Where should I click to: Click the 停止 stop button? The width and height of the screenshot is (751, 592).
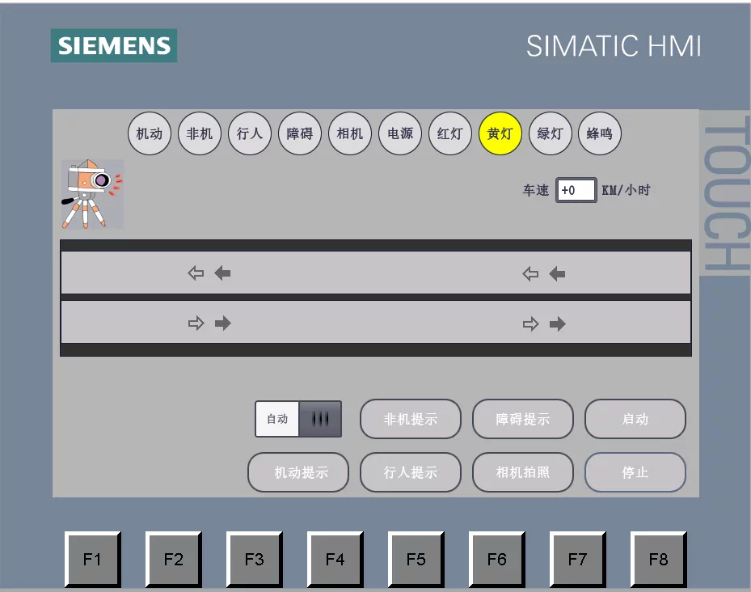pyautogui.click(x=635, y=472)
